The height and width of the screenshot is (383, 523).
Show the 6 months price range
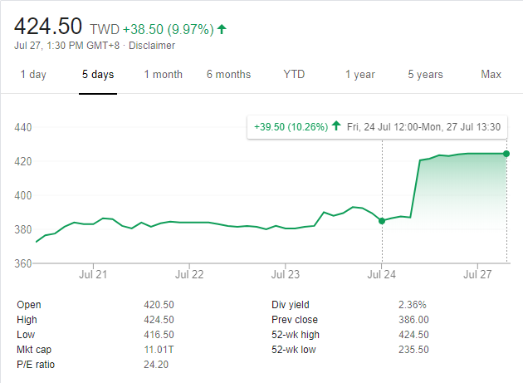pos(228,75)
